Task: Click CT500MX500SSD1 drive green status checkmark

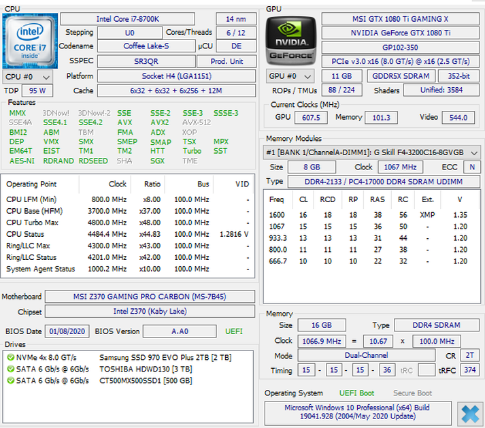Action: coord(10,380)
